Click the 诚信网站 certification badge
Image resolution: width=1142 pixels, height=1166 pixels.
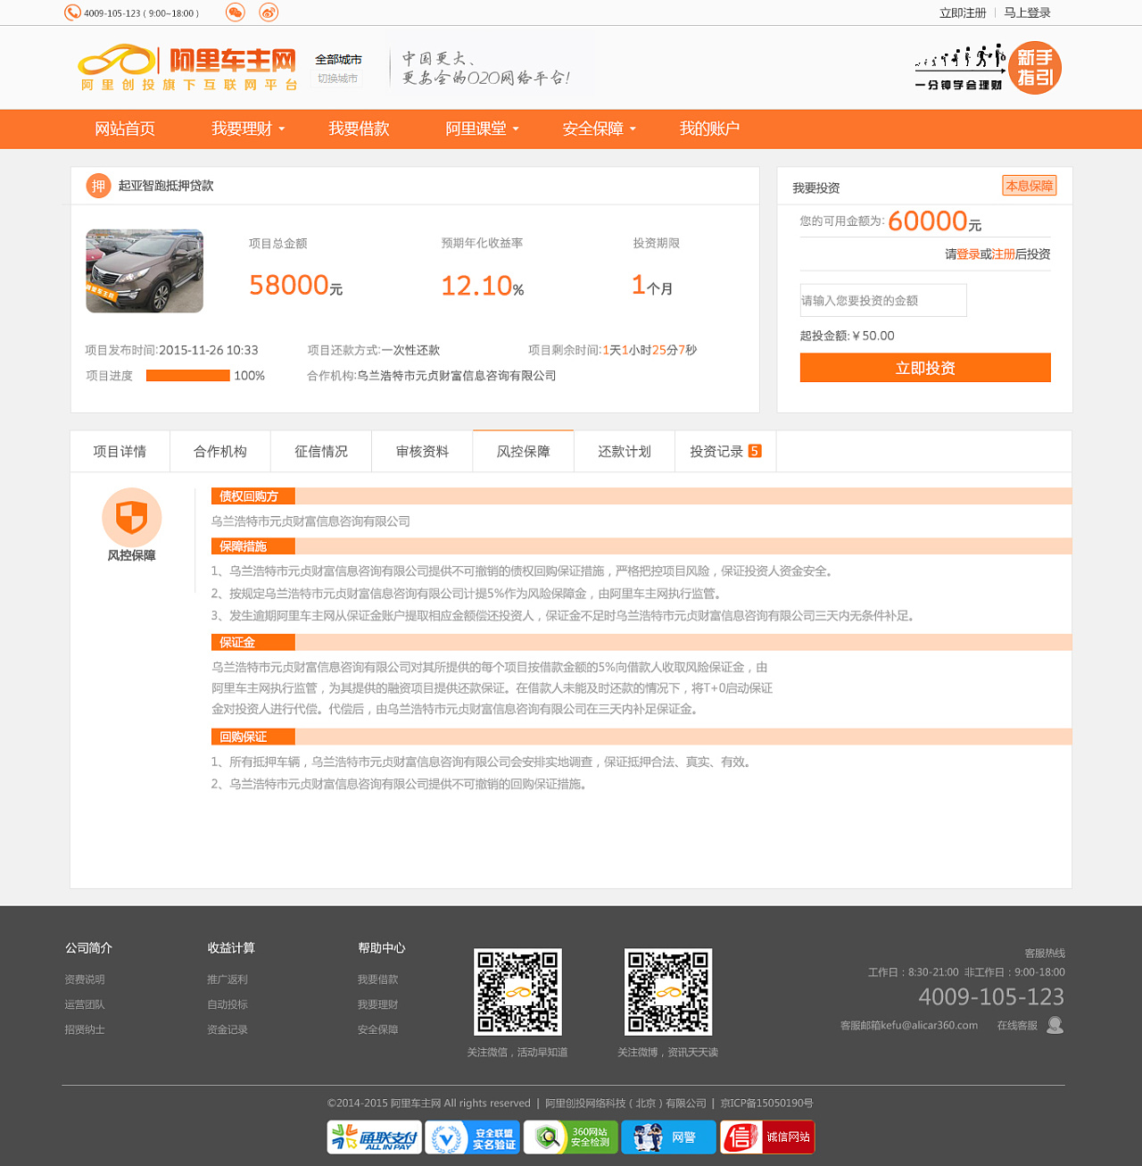tap(767, 1137)
